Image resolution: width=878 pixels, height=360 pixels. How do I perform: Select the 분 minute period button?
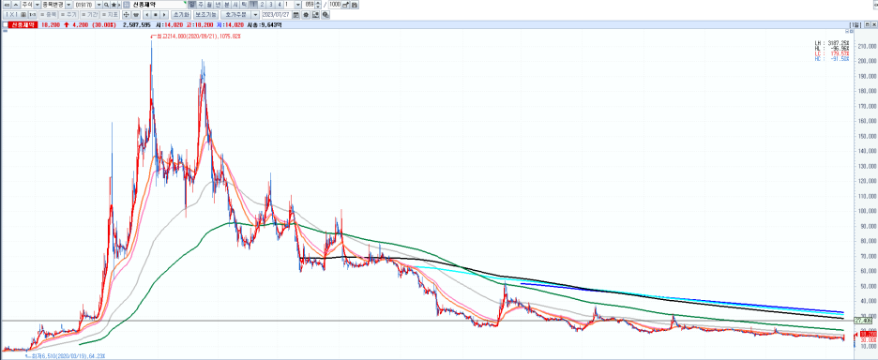click(227, 5)
